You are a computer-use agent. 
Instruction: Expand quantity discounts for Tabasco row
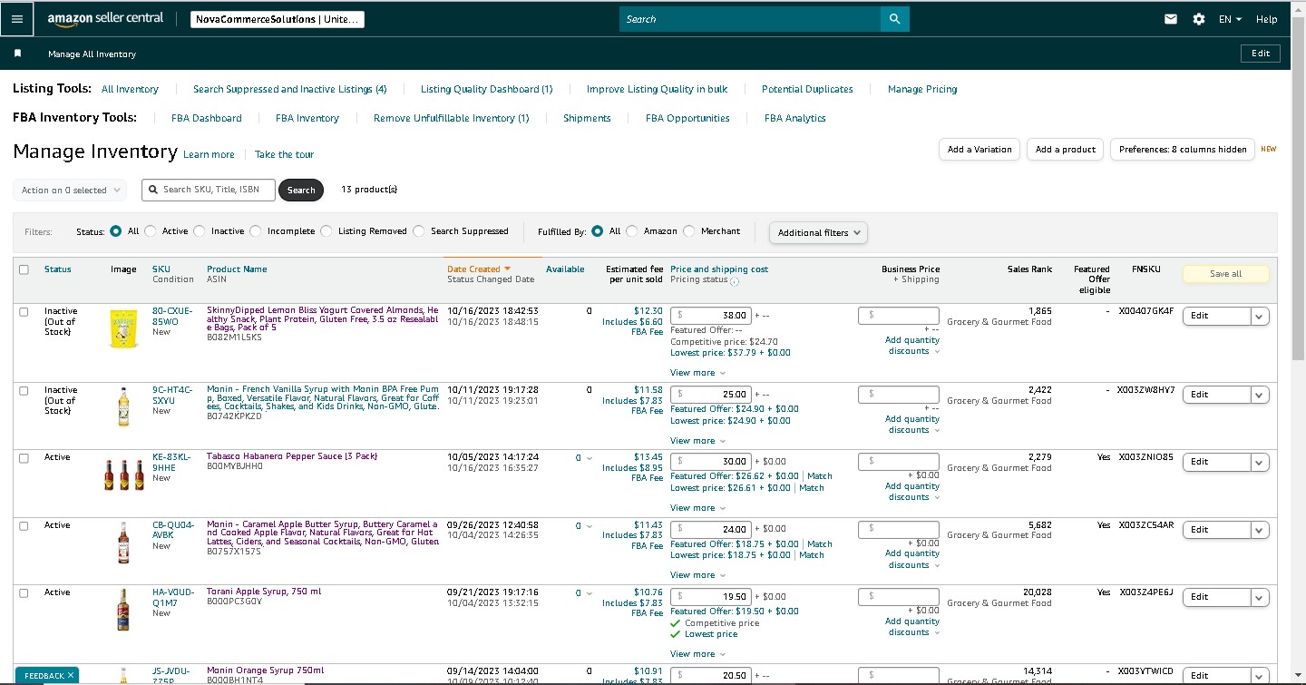912,492
